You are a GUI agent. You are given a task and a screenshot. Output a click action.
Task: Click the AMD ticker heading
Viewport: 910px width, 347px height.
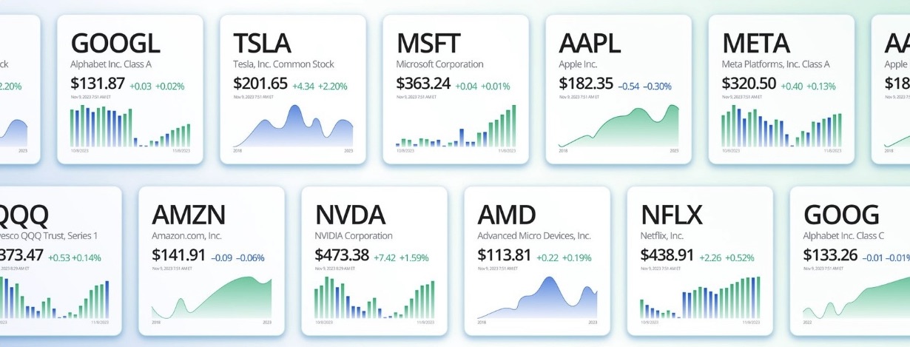(x=507, y=215)
